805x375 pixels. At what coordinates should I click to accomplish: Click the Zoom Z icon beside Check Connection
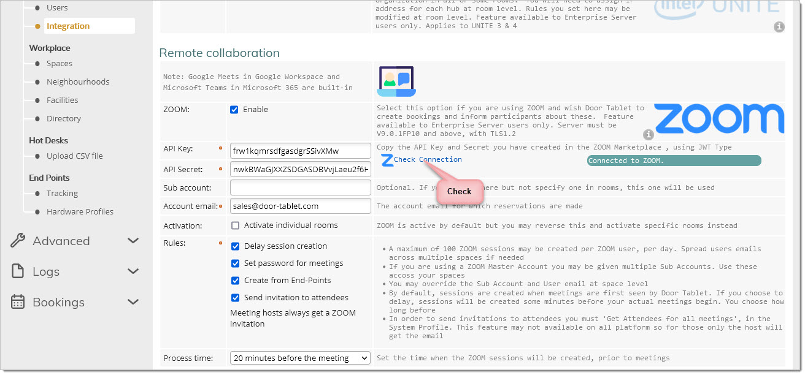387,161
